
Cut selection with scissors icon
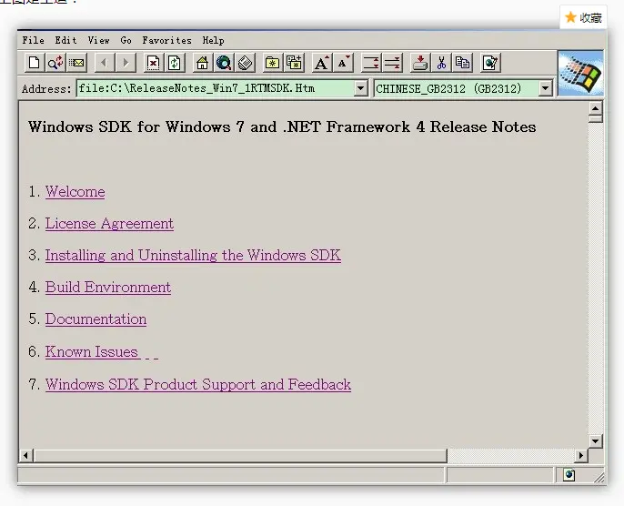pos(441,63)
